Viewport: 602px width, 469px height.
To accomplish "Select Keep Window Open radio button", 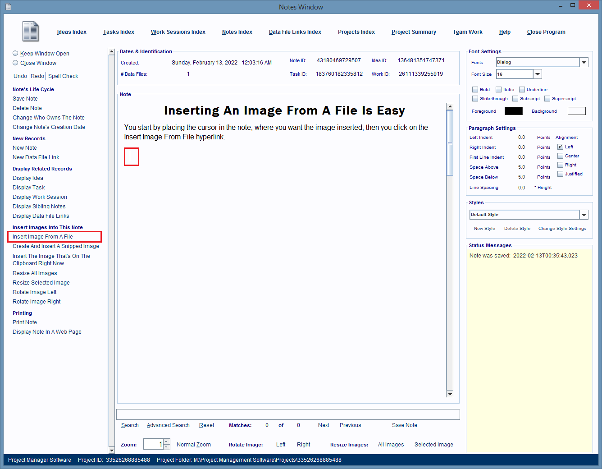I will (x=15, y=53).
